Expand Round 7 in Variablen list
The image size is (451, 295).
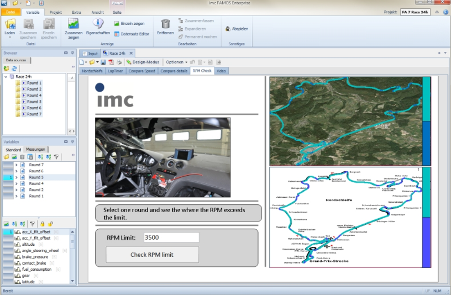17,165
